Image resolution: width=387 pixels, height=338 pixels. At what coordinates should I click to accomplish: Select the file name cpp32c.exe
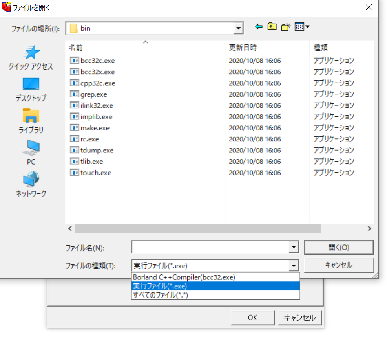98,83
